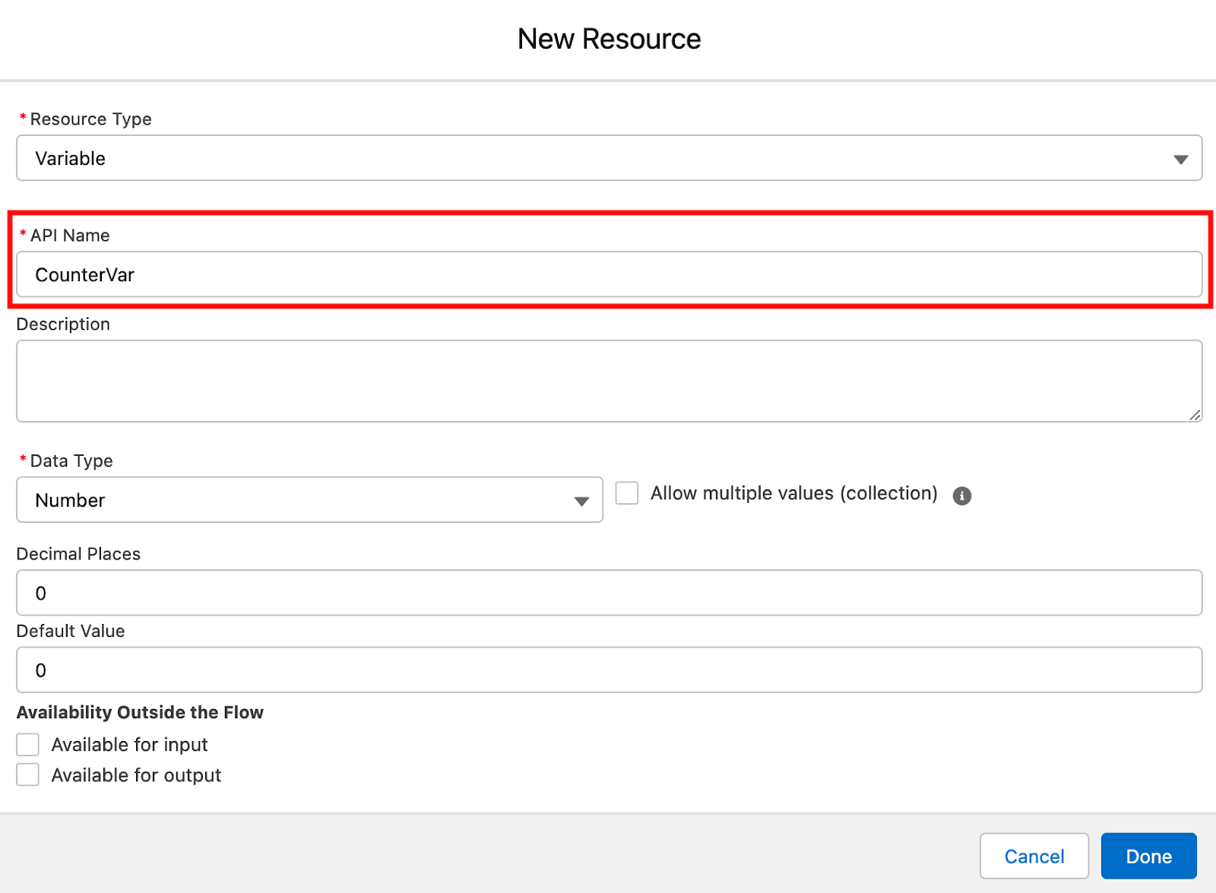1216x893 pixels.
Task: Click inside the Description text area
Action: (x=608, y=380)
